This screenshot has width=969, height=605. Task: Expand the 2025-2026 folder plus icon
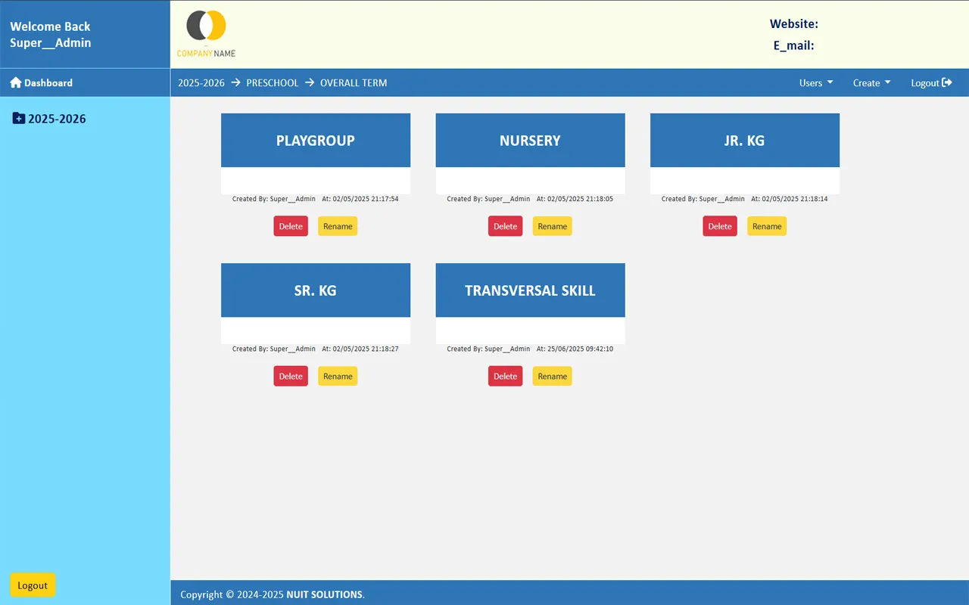[19, 119]
